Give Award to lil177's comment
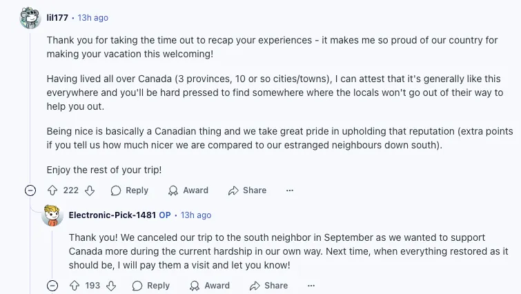 [x=188, y=190]
